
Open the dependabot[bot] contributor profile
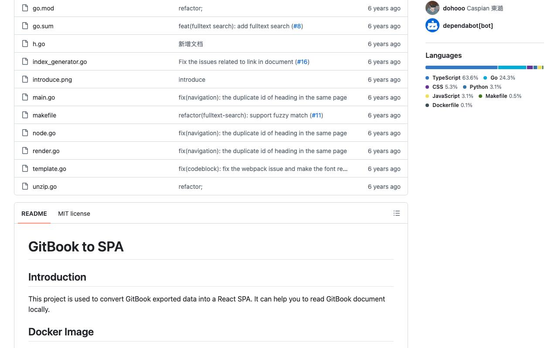[x=468, y=26]
